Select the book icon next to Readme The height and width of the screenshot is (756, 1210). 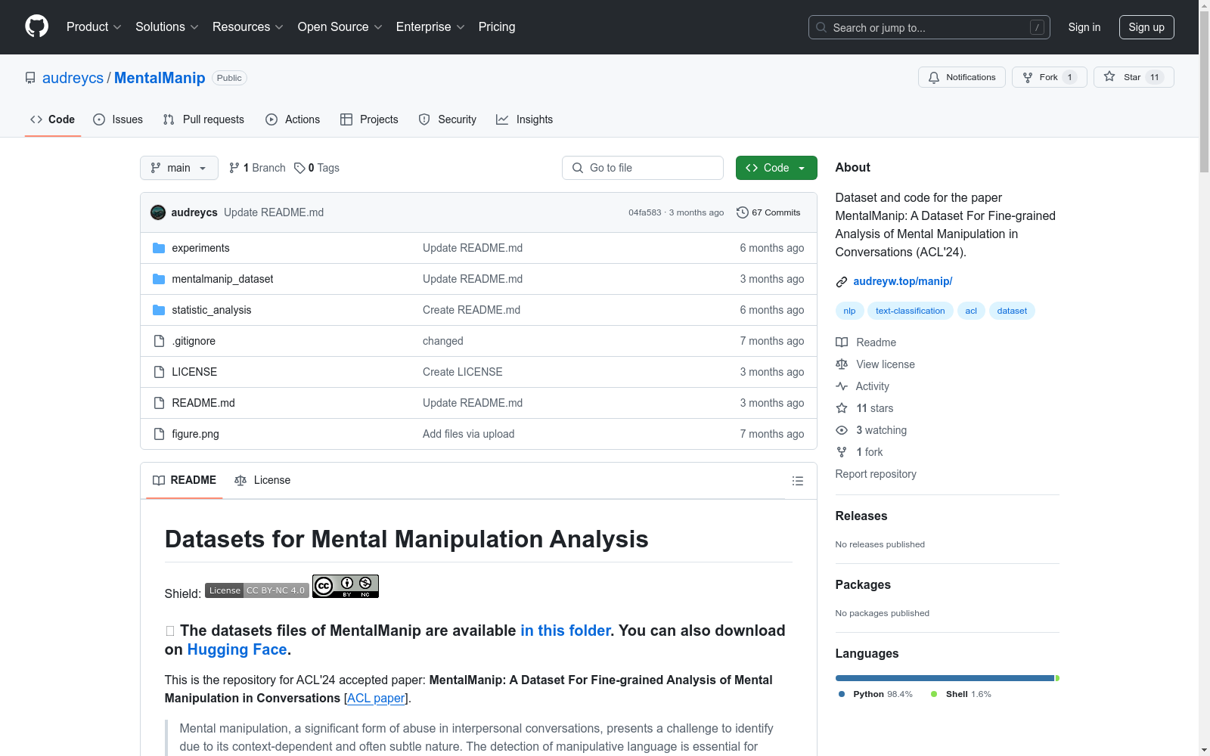tap(842, 342)
